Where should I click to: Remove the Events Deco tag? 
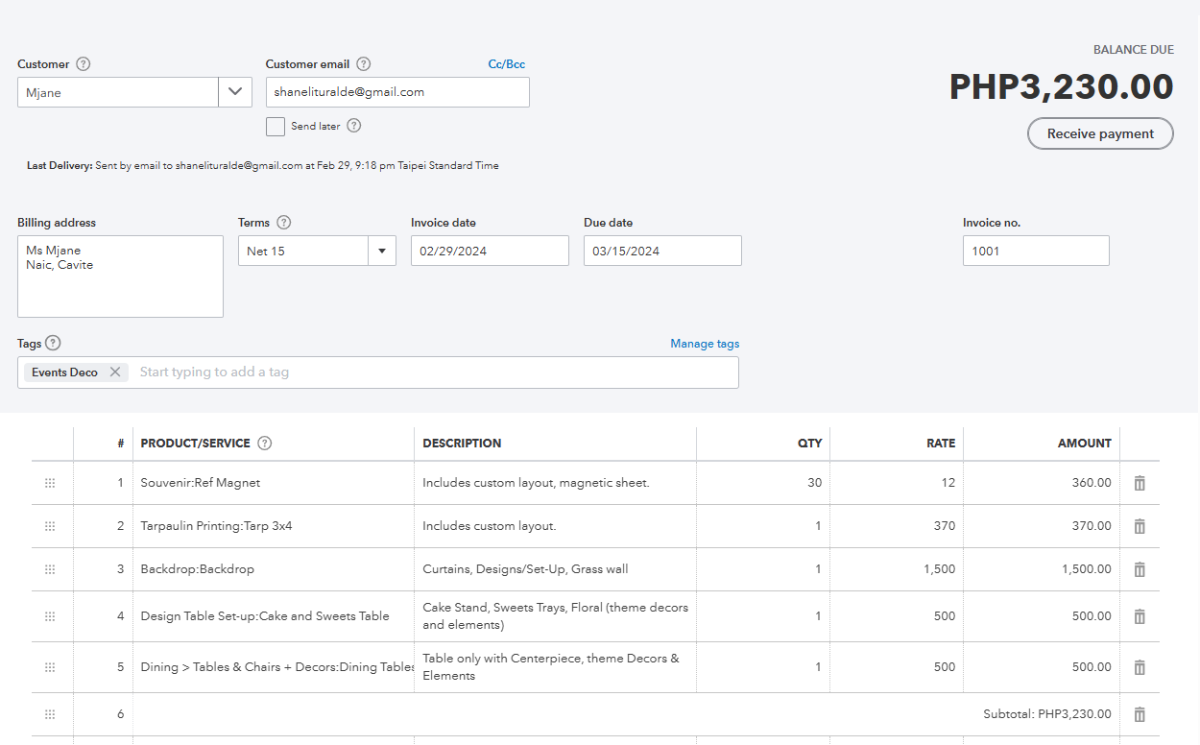click(x=115, y=372)
